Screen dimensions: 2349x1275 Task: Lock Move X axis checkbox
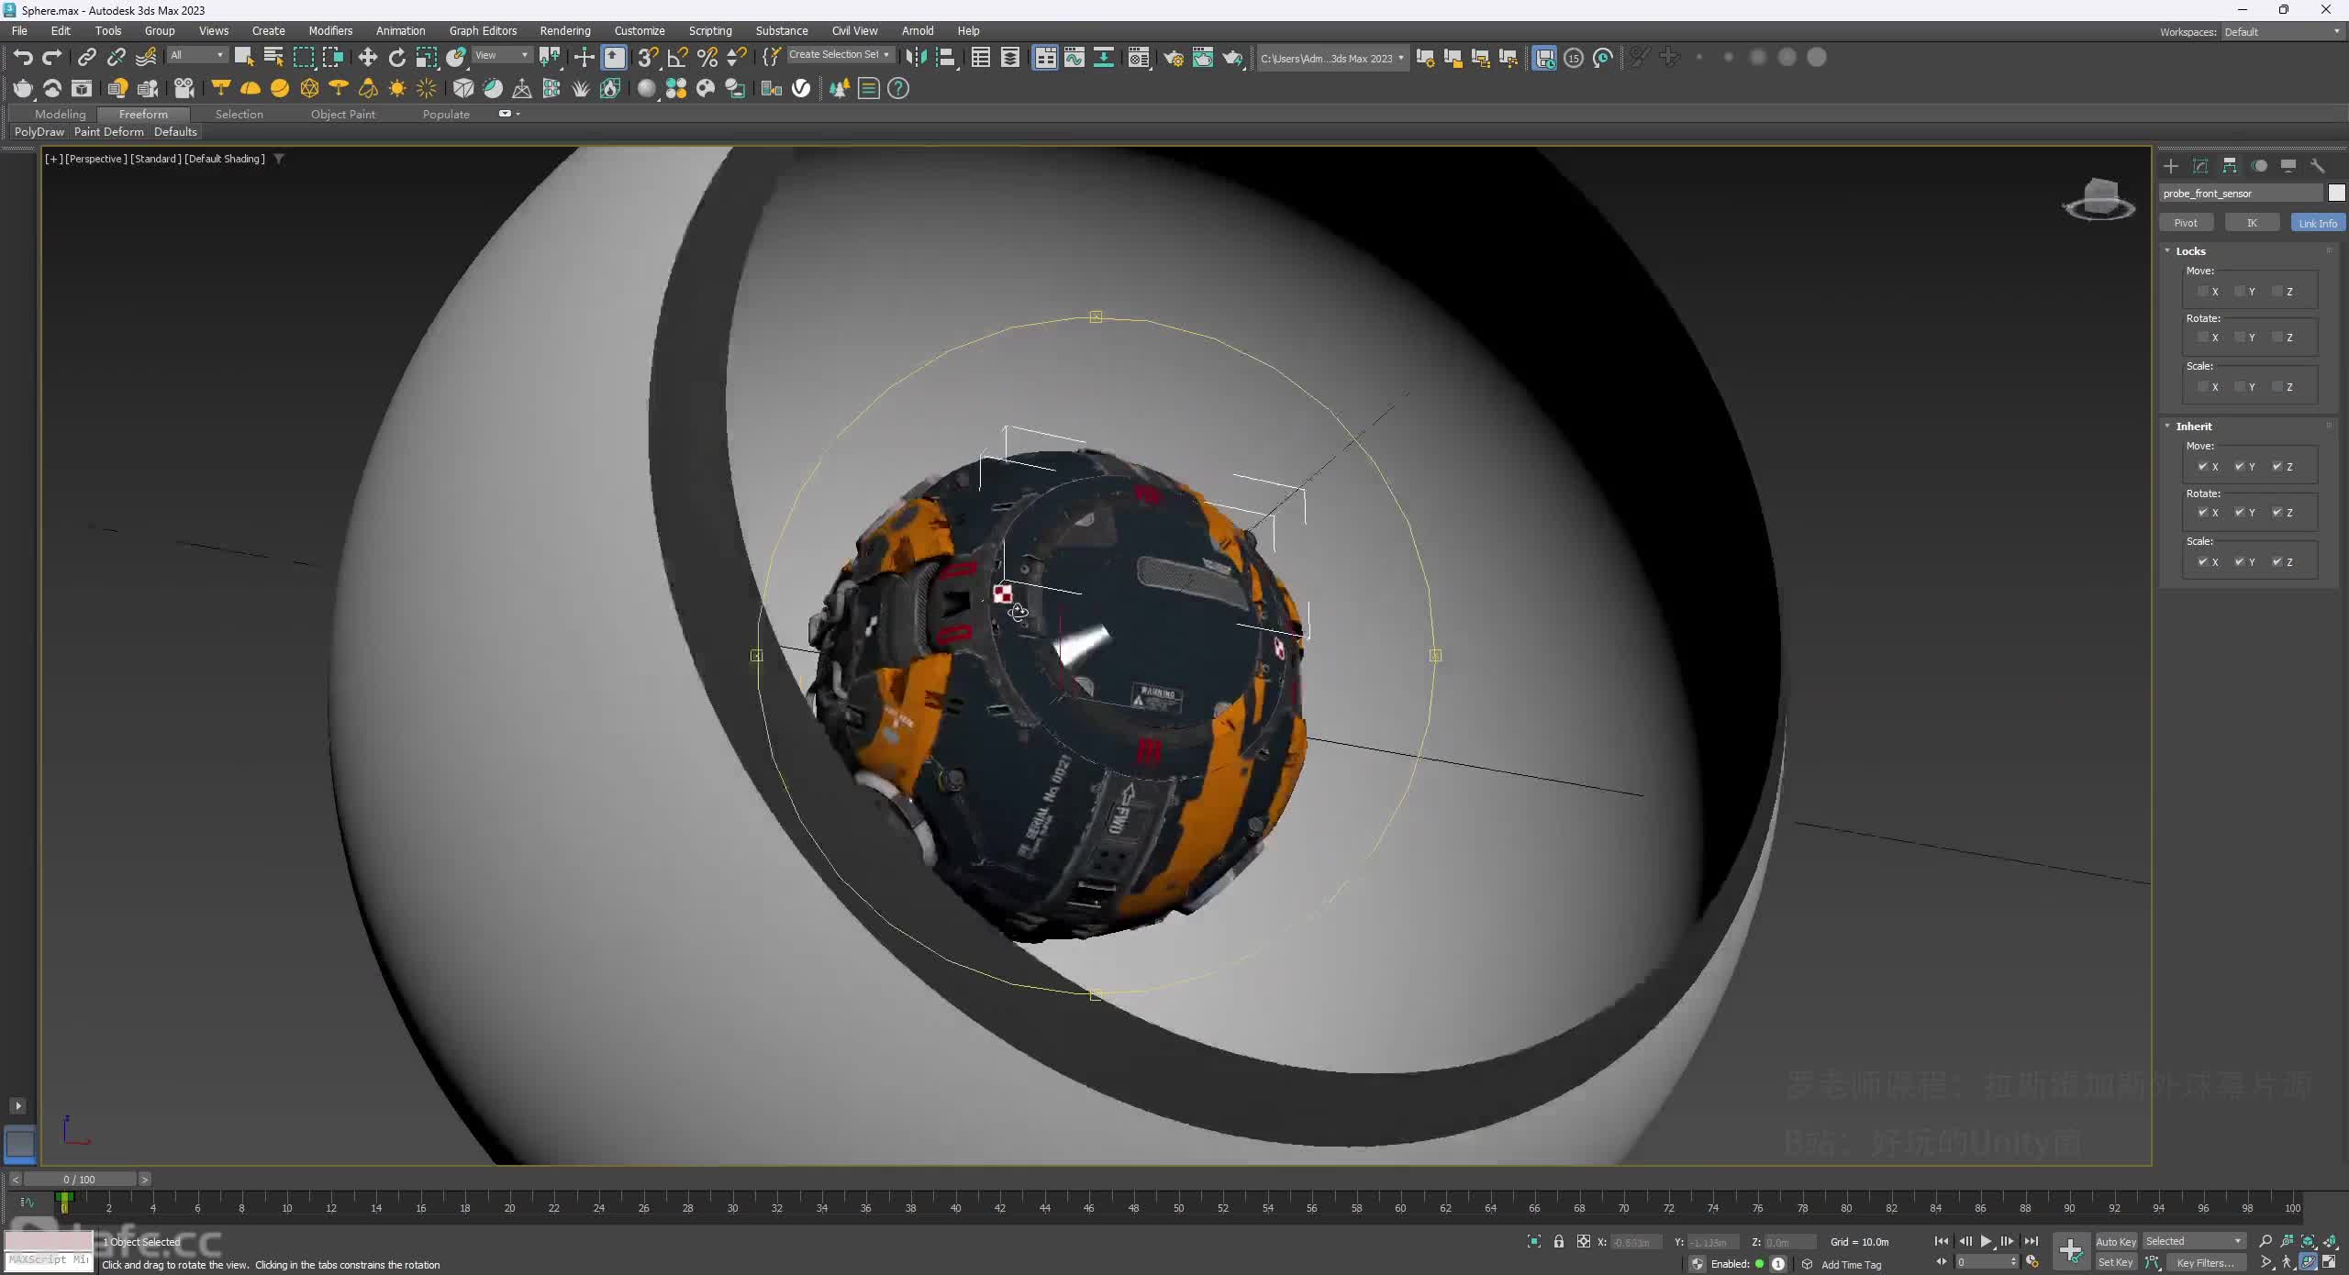(2202, 292)
